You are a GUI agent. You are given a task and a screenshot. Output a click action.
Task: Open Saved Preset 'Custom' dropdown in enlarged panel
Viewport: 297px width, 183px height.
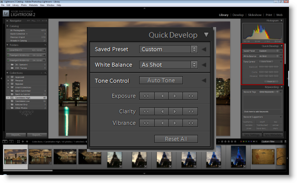click(168, 49)
